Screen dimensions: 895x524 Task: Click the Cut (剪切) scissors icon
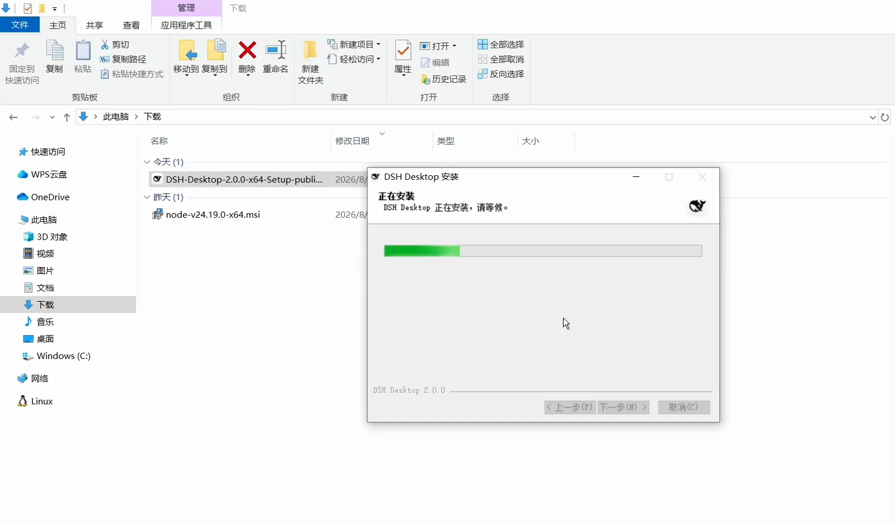105,44
